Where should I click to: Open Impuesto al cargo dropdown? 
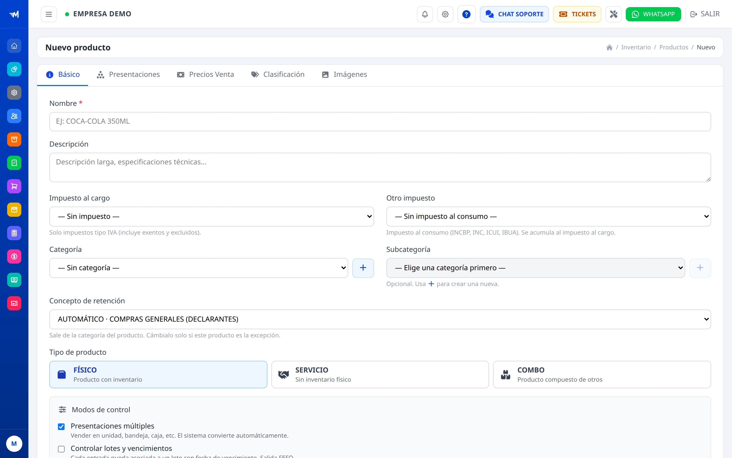(x=211, y=217)
